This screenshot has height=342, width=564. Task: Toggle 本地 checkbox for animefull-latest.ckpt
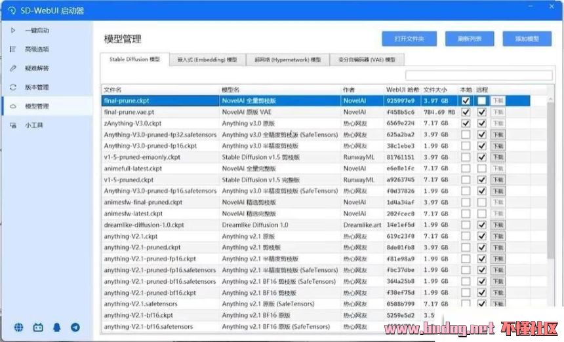click(466, 168)
